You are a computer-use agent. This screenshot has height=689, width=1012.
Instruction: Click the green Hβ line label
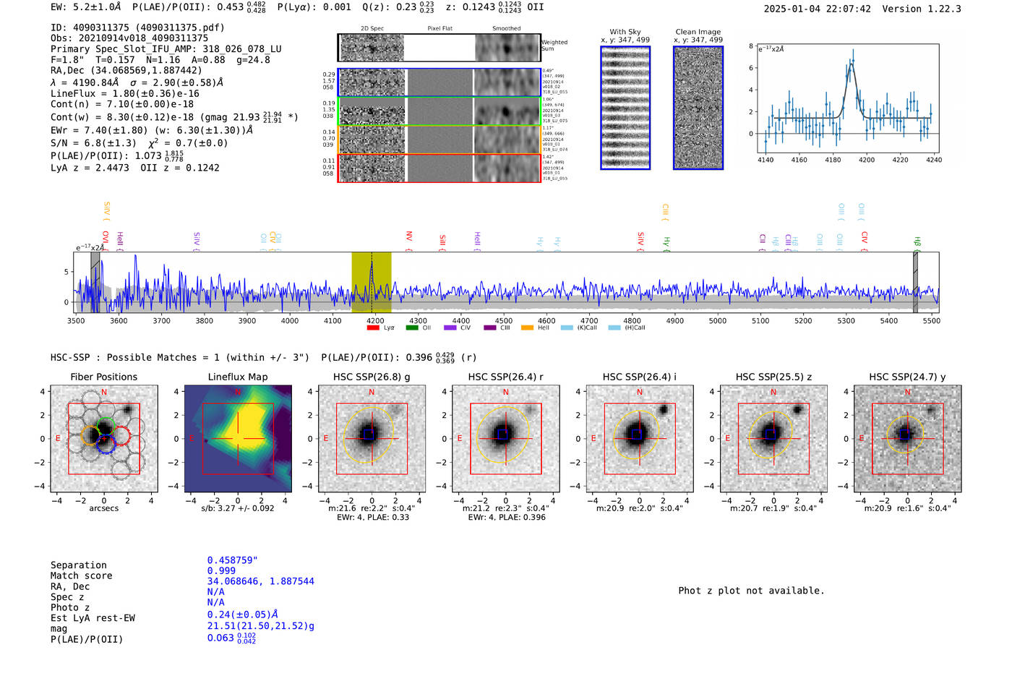pyautogui.click(x=917, y=243)
